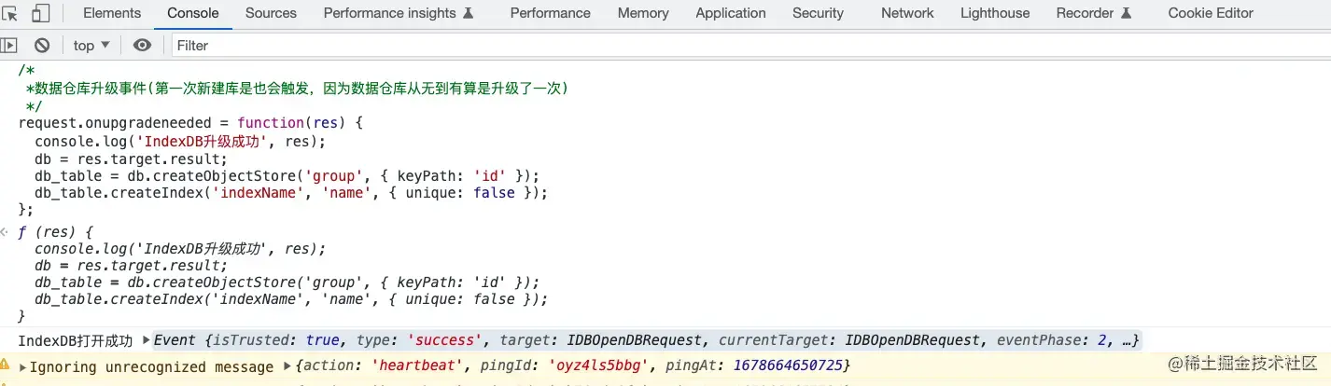The height and width of the screenshot is (386, 1331).
Task: Click the green comment 数据仓库升级事件 line
Action: tap(297, 89)
